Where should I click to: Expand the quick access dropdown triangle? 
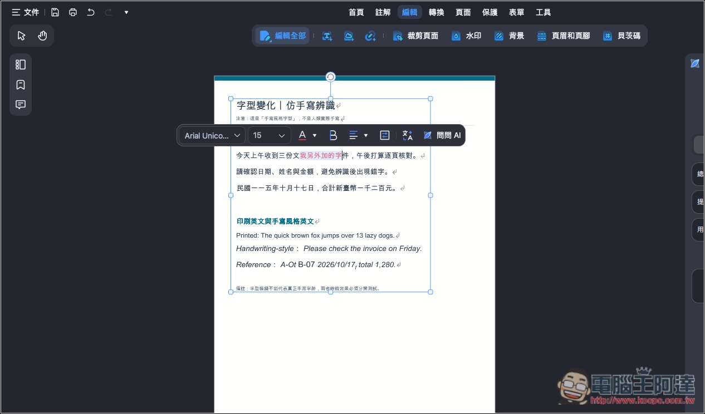(x=126, y=12)
